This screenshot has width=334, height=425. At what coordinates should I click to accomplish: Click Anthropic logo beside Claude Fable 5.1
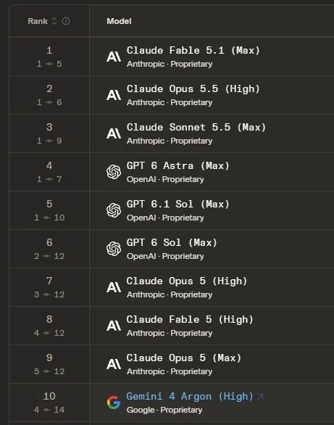pos(114,57)
